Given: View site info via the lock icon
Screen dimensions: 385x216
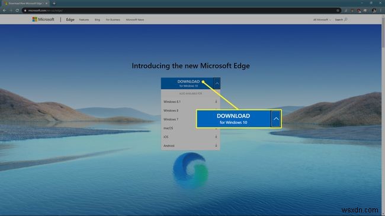Looking at the screenshot, I should (x=25, y=11).
